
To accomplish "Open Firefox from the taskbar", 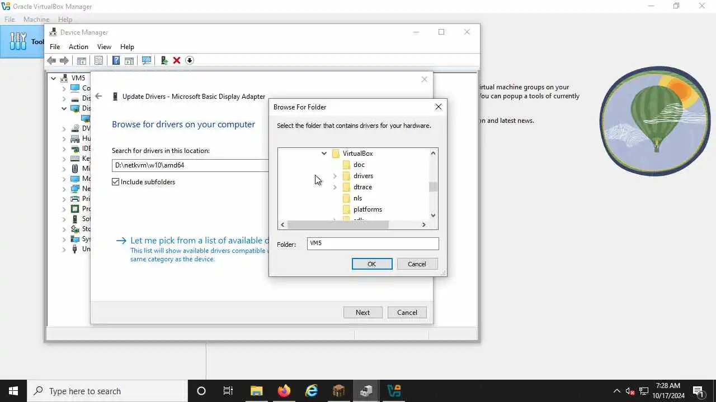I will tap(284, 391).
